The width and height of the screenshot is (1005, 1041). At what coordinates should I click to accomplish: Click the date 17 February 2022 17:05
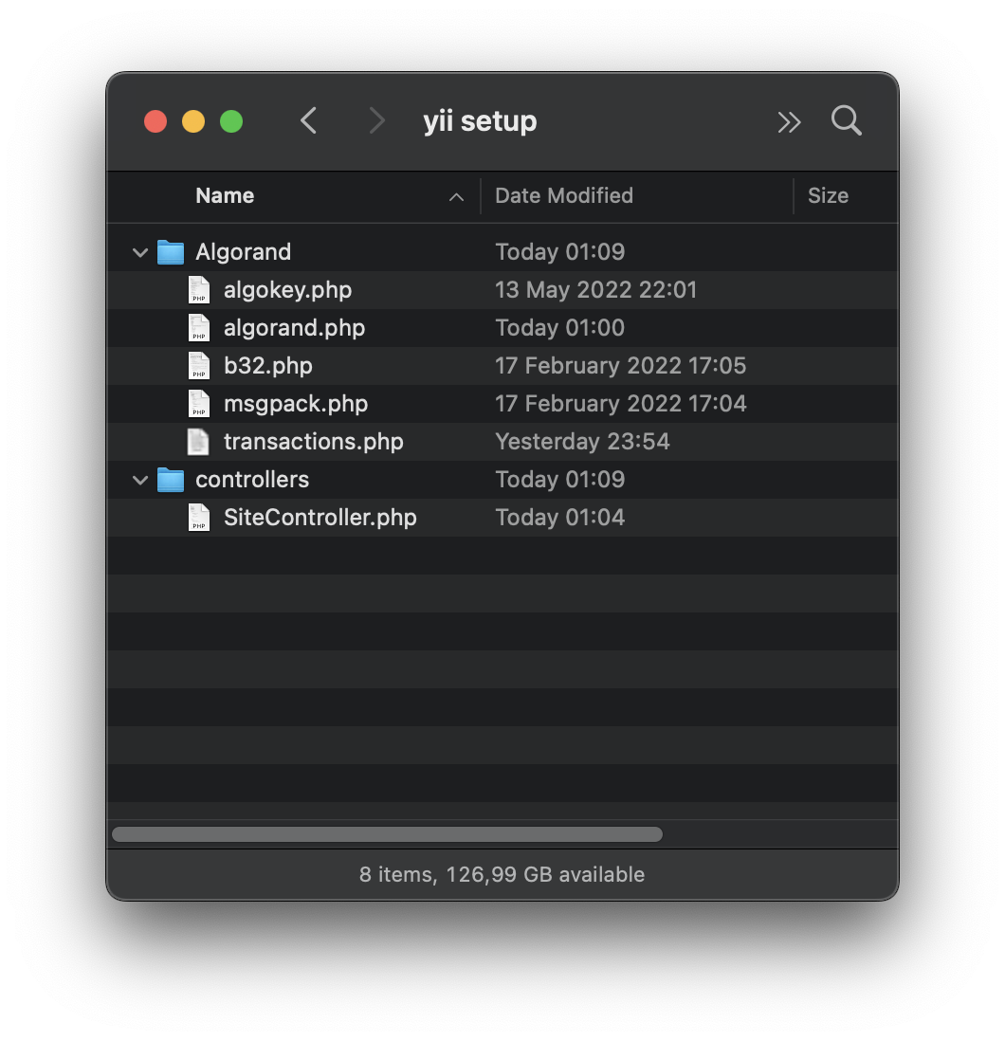pyautogui.click(x=621, y=366)
